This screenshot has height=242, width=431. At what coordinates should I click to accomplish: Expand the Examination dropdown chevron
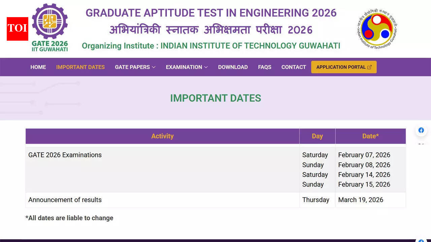(206, 67)
